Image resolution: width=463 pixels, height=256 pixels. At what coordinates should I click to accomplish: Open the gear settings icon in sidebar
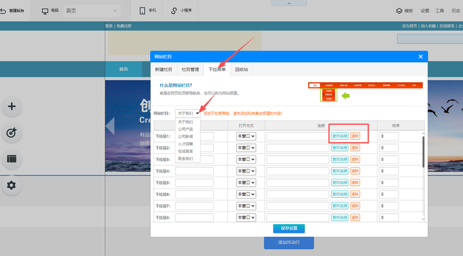click(11, 185)
